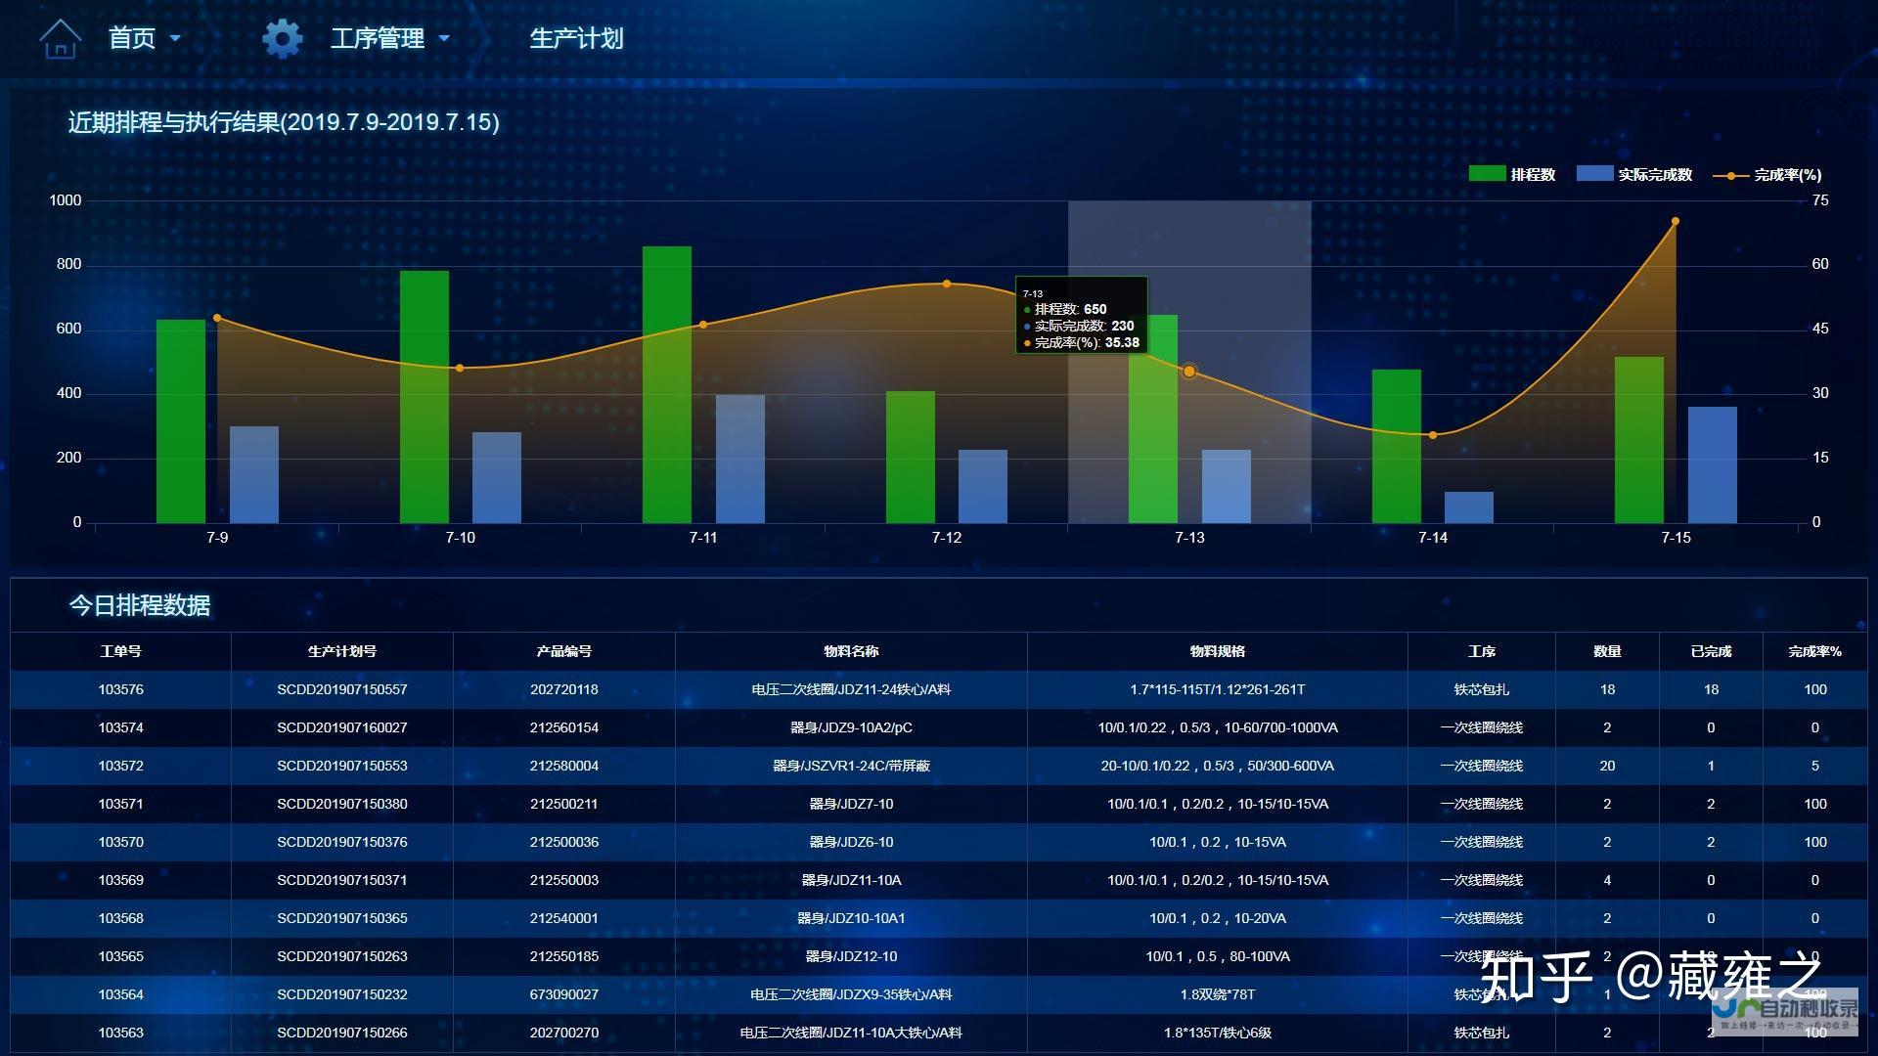Click the 工单号 column header
Screen dimensions: 1878x1056
click(x=120, y=651)
